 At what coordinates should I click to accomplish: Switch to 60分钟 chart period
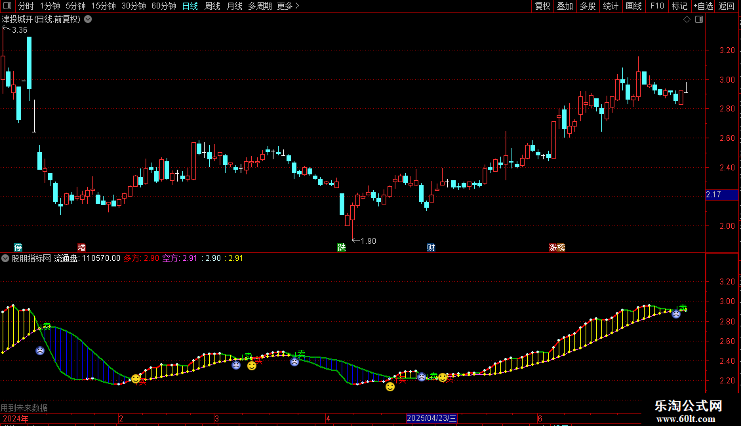pos(164,6)
